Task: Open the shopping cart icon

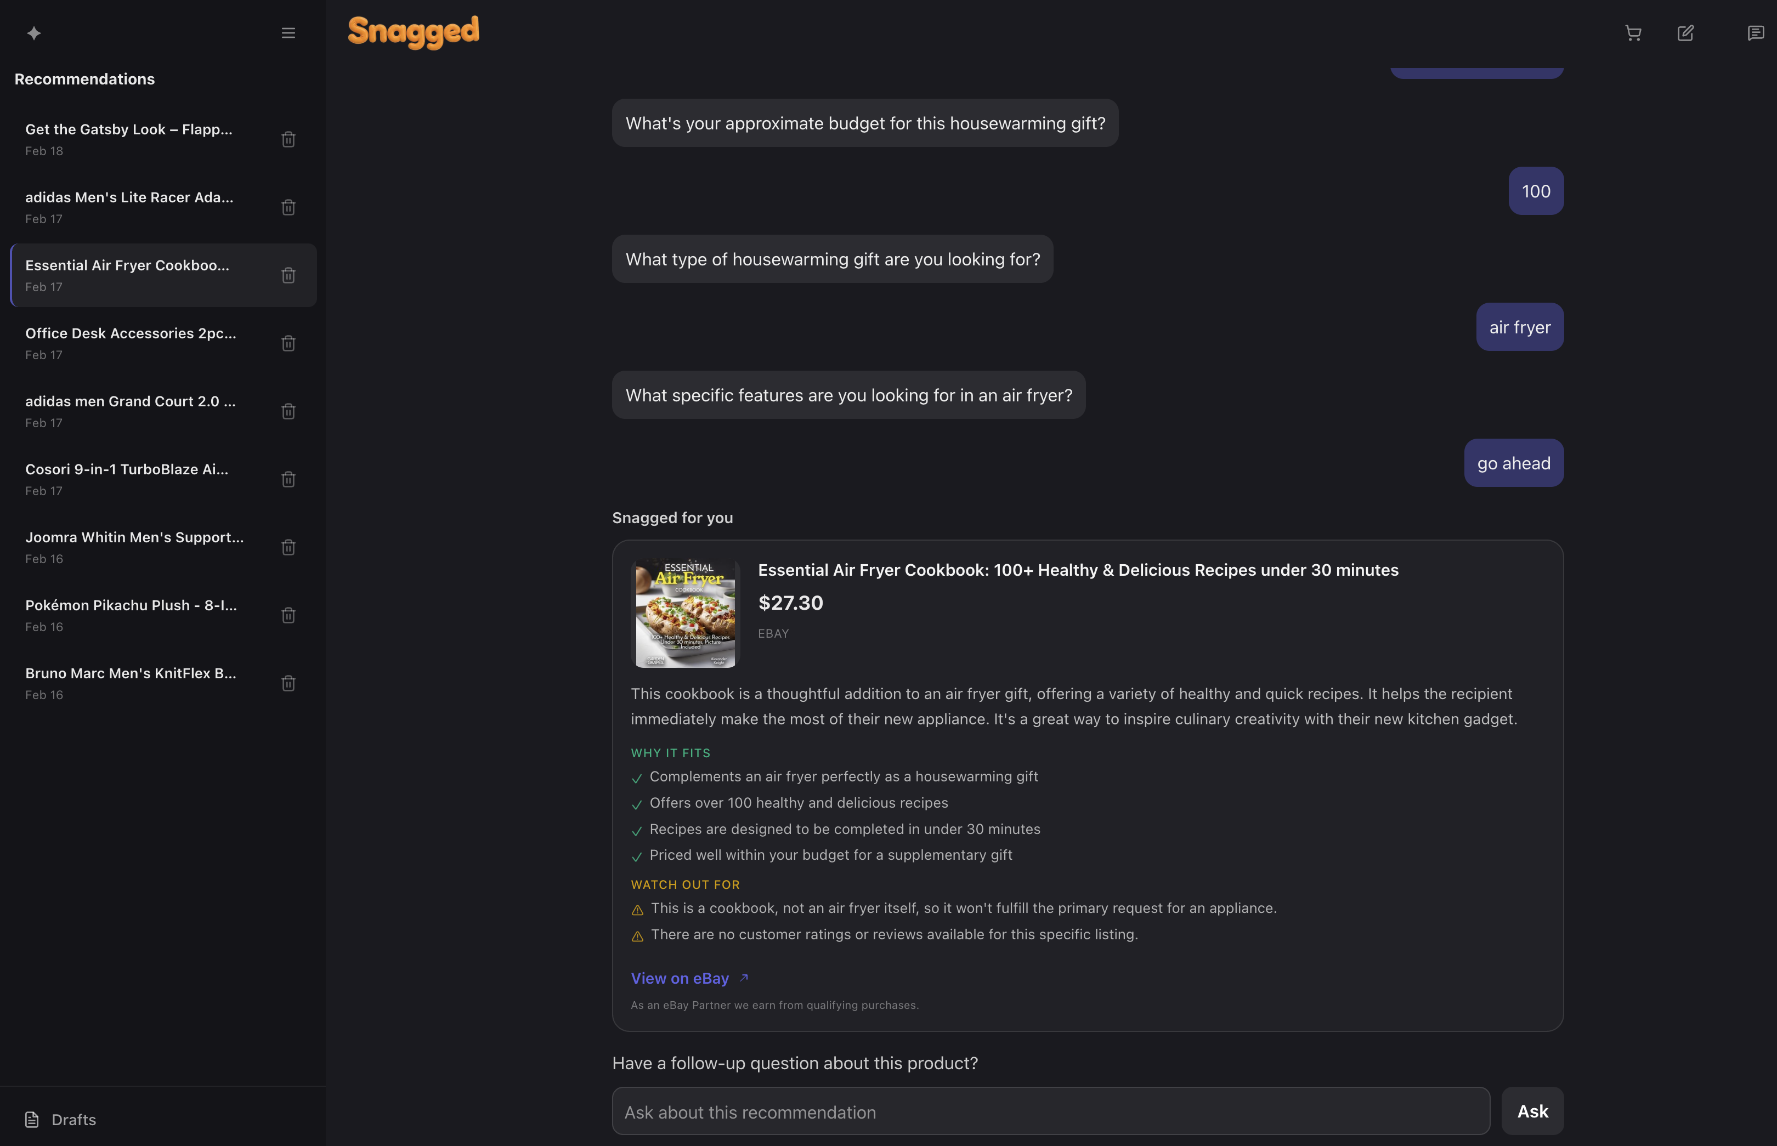Action: (x=1633, y=33)
